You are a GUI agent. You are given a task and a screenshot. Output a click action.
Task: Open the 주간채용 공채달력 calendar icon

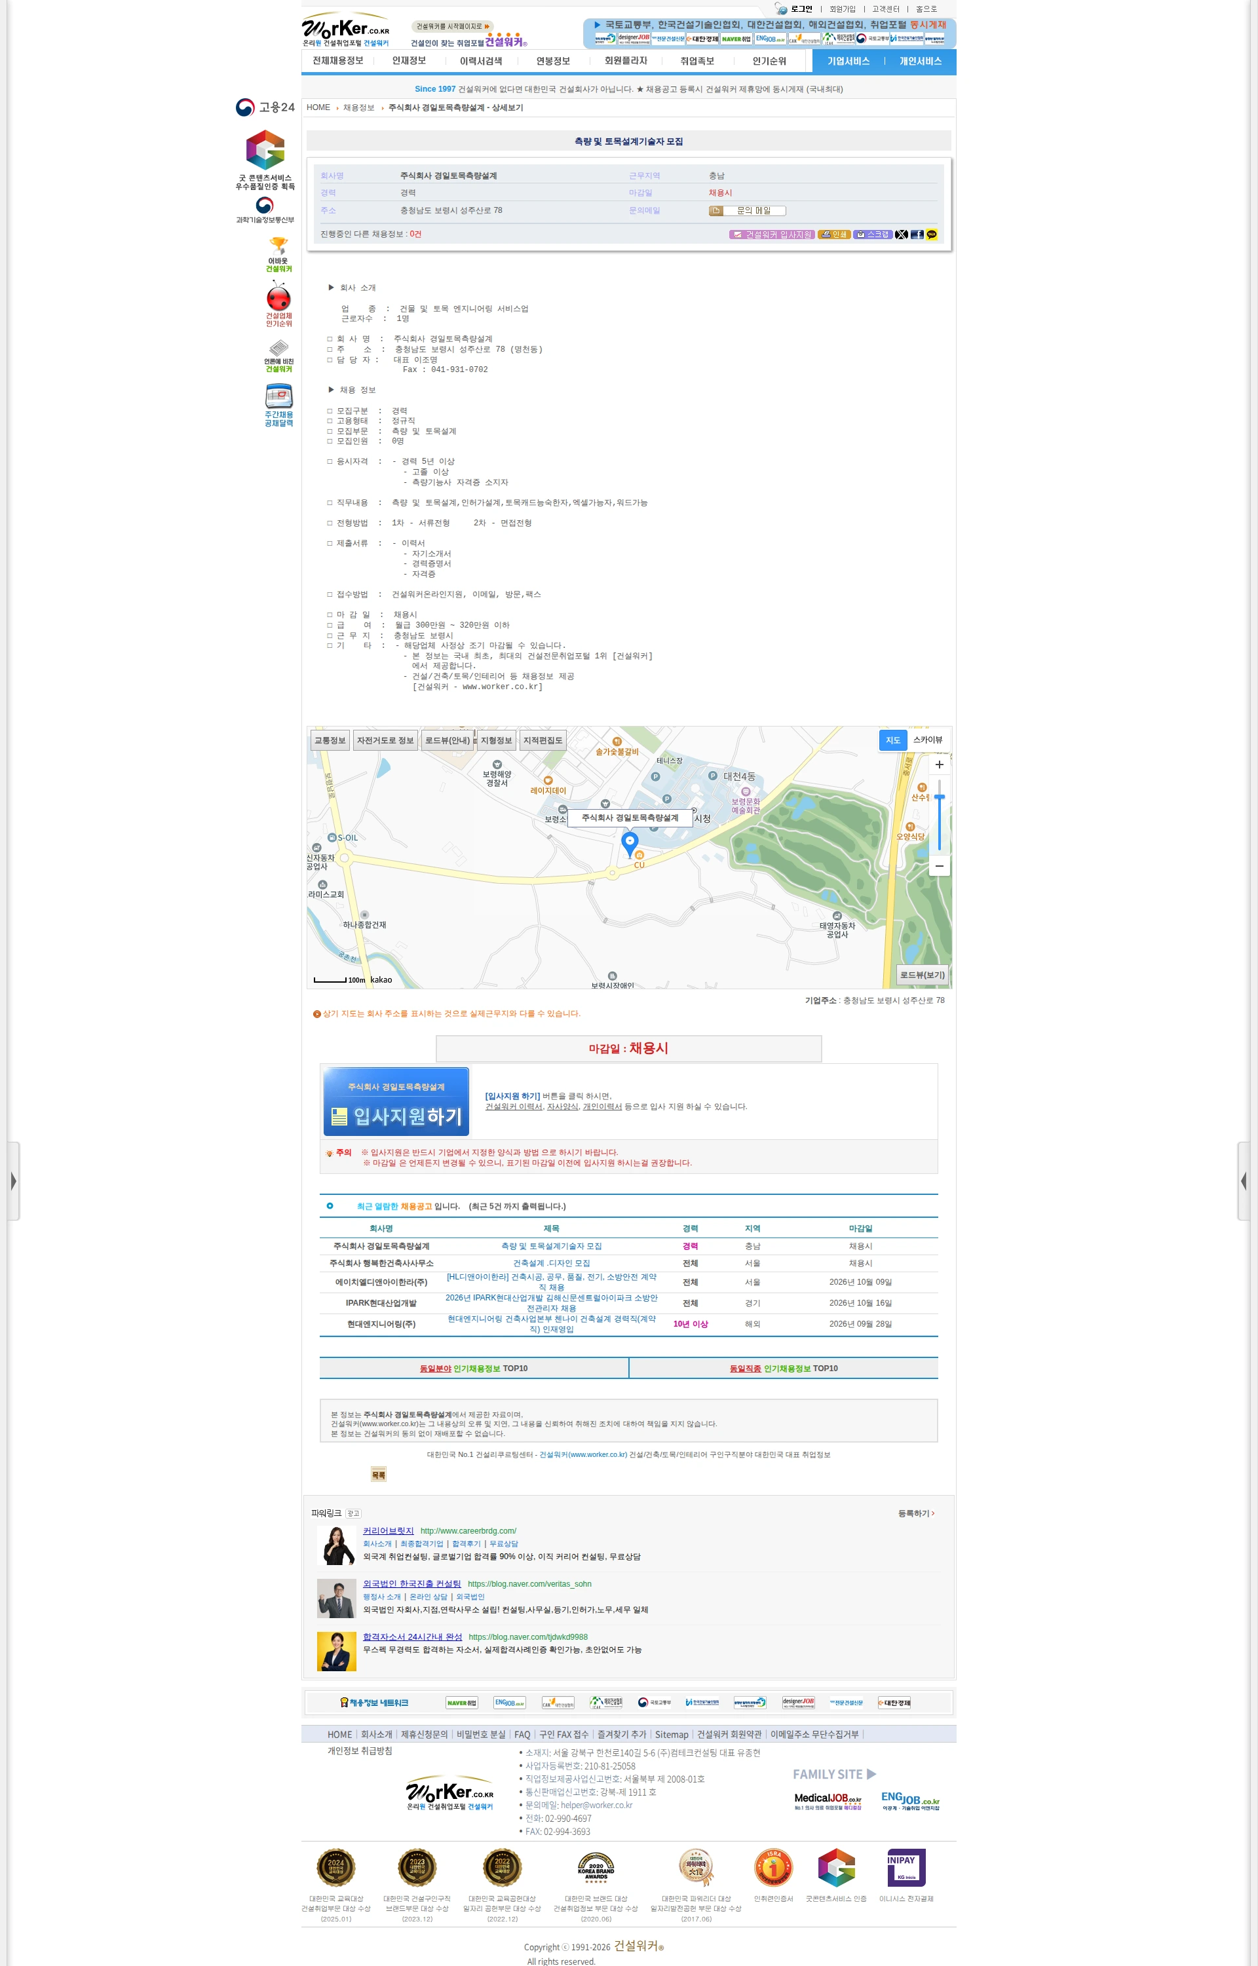pos(278,406)
